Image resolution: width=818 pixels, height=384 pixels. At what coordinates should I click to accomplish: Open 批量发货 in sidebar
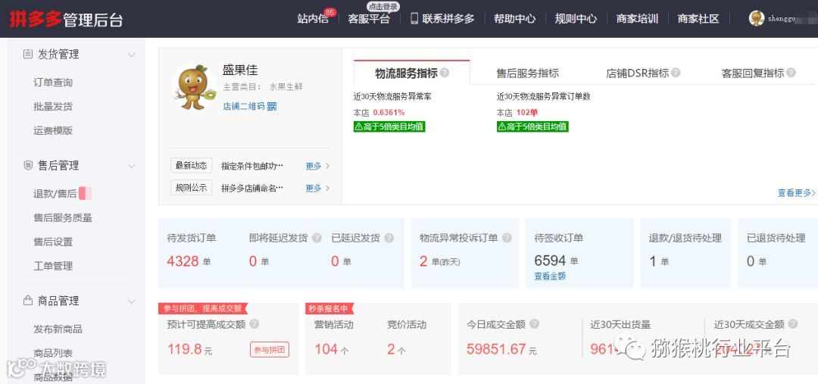click(53, 107)
